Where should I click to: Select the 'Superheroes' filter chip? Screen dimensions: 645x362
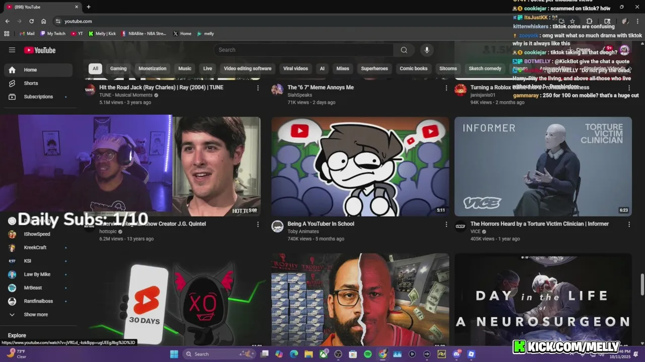point(374,69)
